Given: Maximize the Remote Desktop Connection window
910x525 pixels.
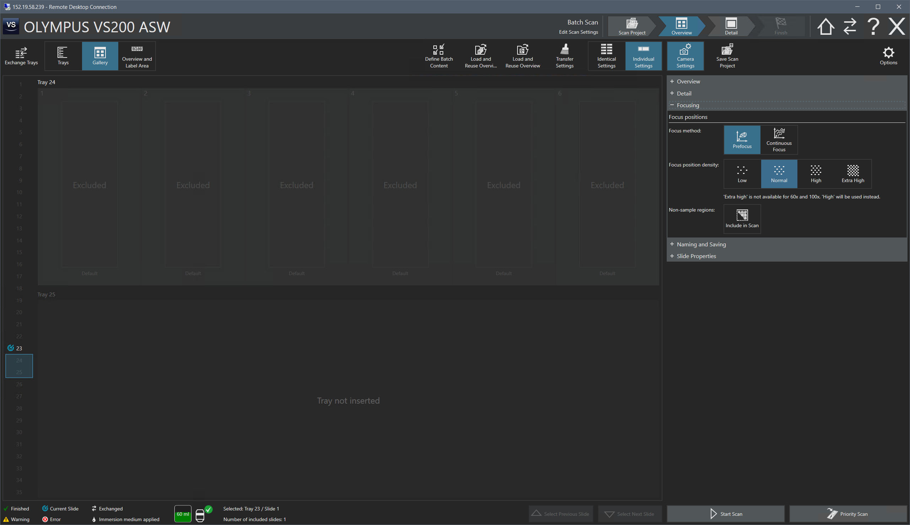Looking at the screenshot, I should coord(878,7).
